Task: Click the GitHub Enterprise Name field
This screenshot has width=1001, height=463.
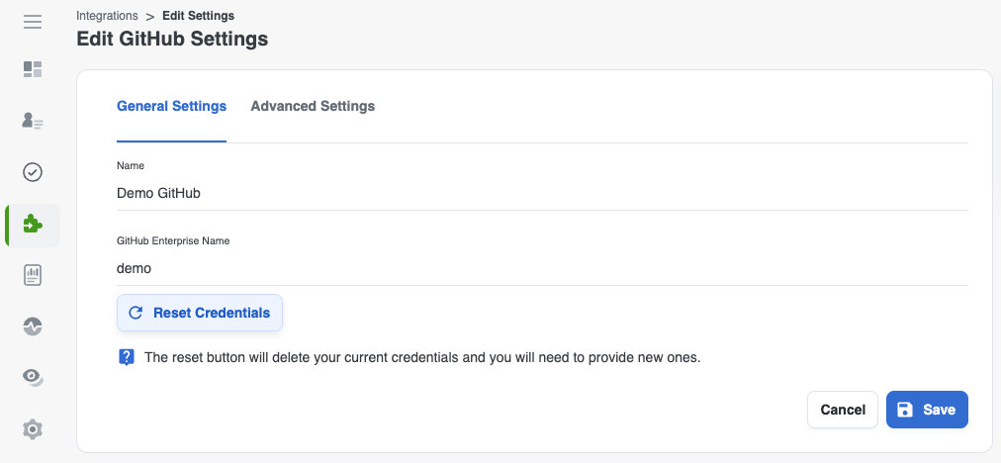Action: tap(540, 268)
